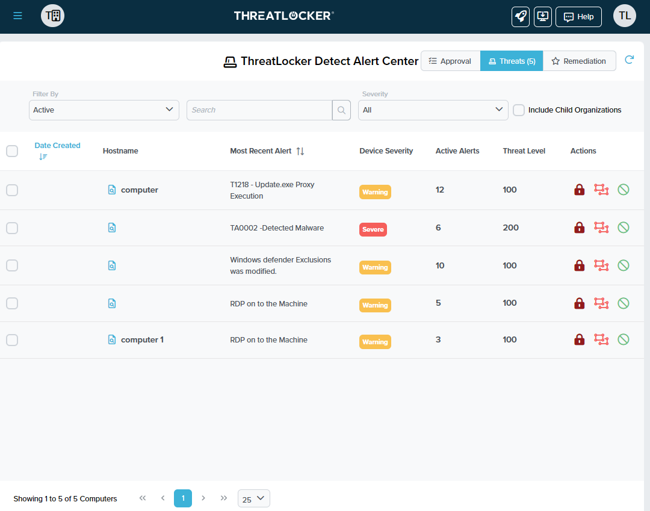Open the Filter By dropdown showing Active
The image size is (650, 511).
coord(104,110)
